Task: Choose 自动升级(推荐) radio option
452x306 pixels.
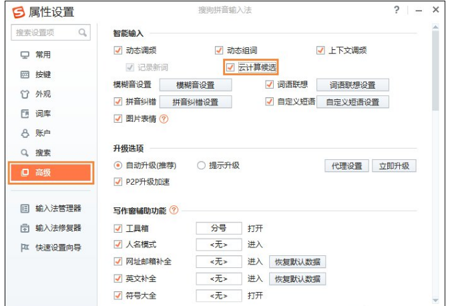Action: click(x=118, y=165)
